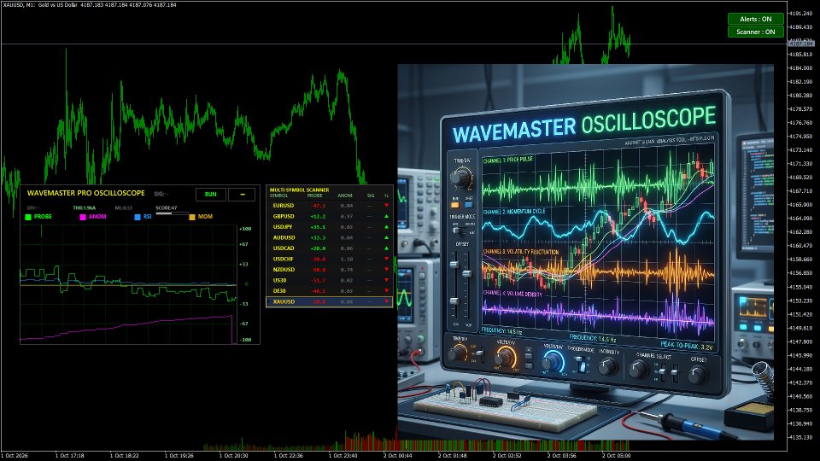The width and height of the screenshot is (820, 461).
Task: Click the GBPUSD green up arrow
Action: tap(386, 216)
